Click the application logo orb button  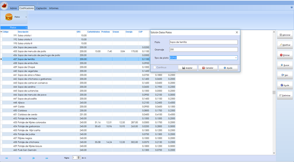4,5
